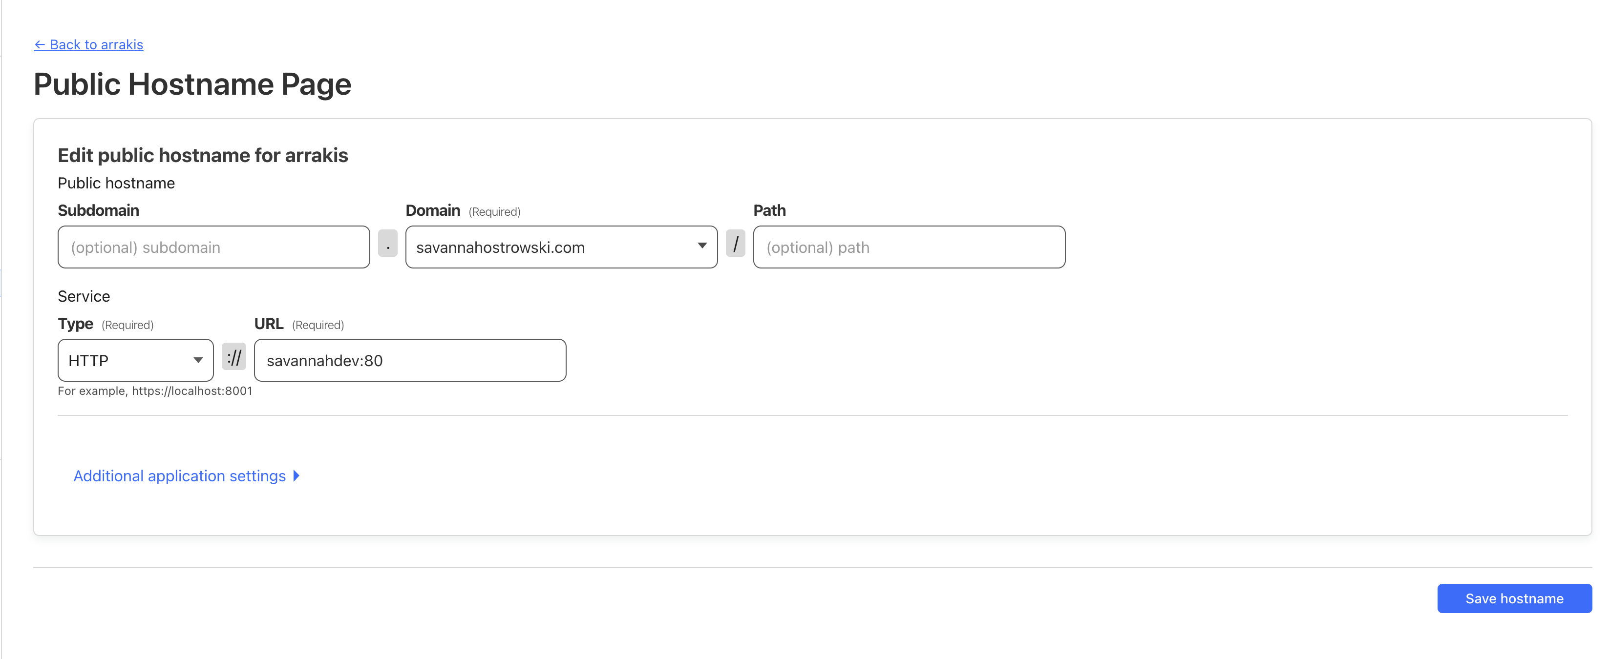Click the Public hostname section label

tap(116, 183)
